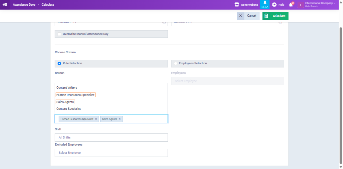Open the disabled Employees Select Employee field
This screenshot has width=343, height=169.
point(227,81)
